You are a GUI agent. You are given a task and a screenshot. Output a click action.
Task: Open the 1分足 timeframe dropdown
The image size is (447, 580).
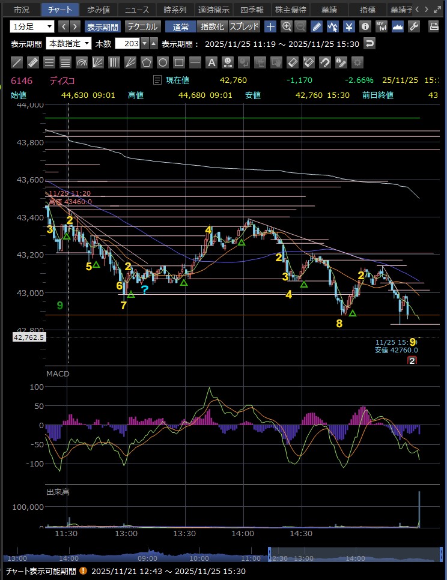[x=32, y=26]
